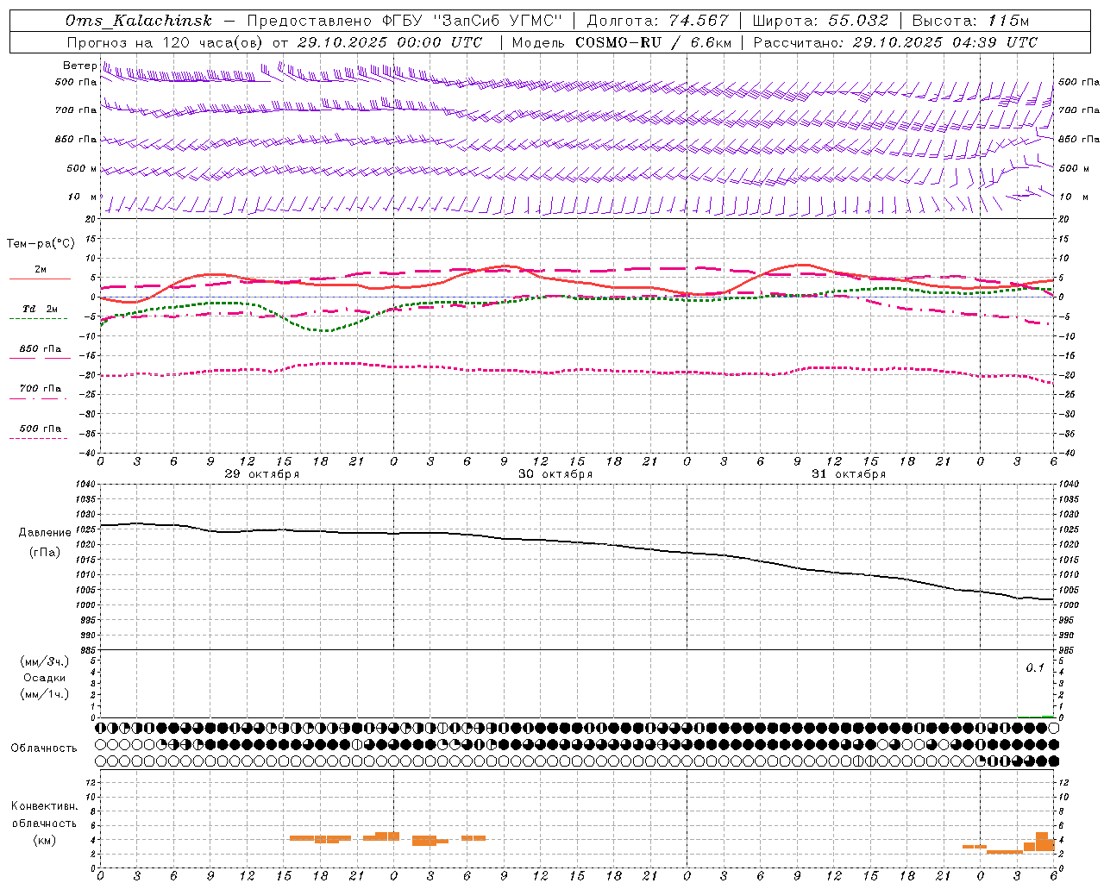Click the elevation label Высота: 115м
This screenshot has height=883, width=1104.
click(970, 21)
